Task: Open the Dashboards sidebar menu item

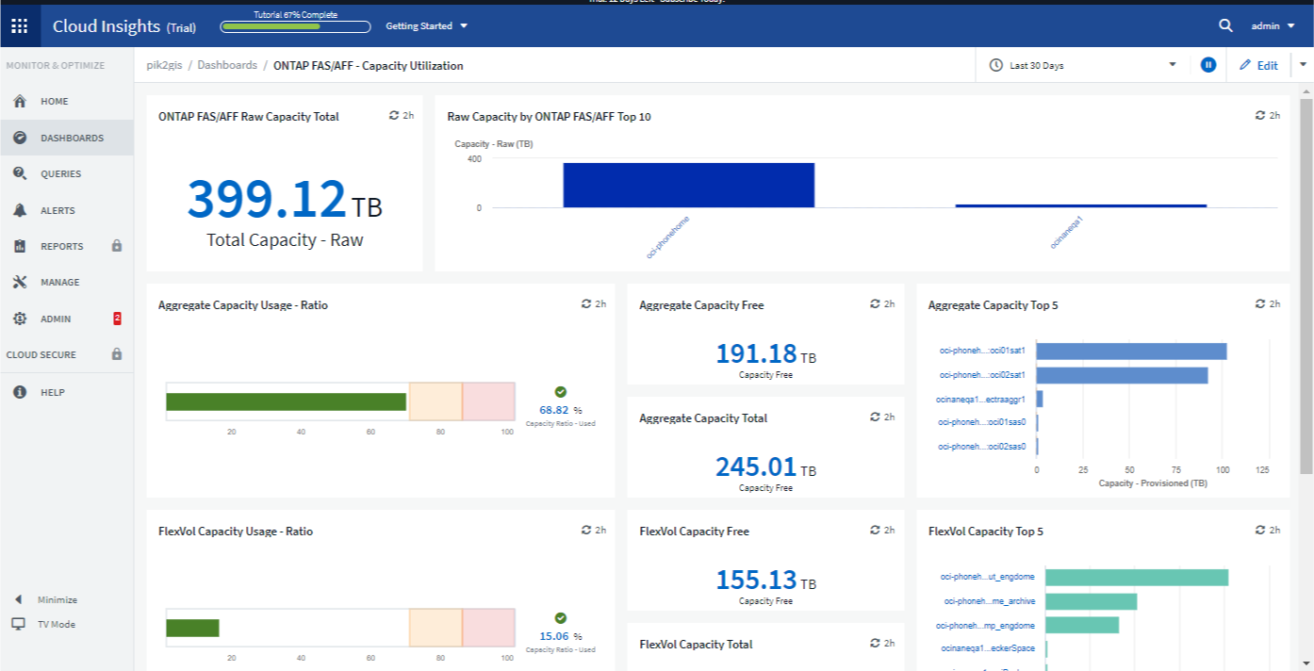Action: [x=72, y=138]
